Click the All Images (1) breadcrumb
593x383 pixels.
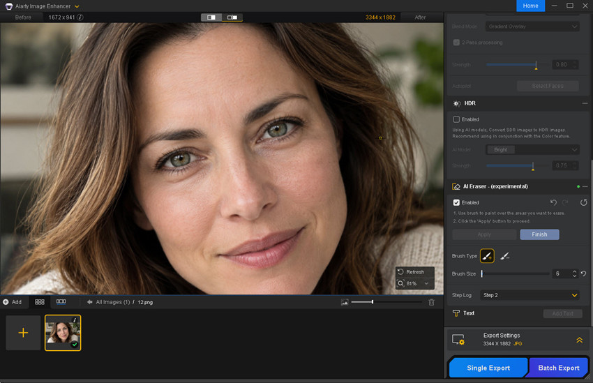pos(113,302)
